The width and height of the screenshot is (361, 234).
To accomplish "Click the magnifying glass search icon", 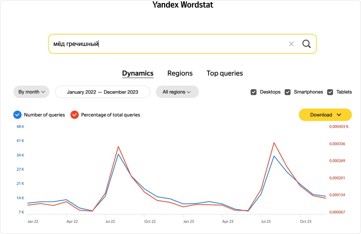I will [x=306, y=44].
